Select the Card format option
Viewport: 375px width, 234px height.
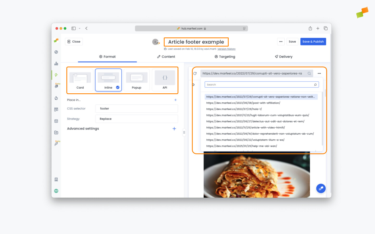tap(80, 80)
